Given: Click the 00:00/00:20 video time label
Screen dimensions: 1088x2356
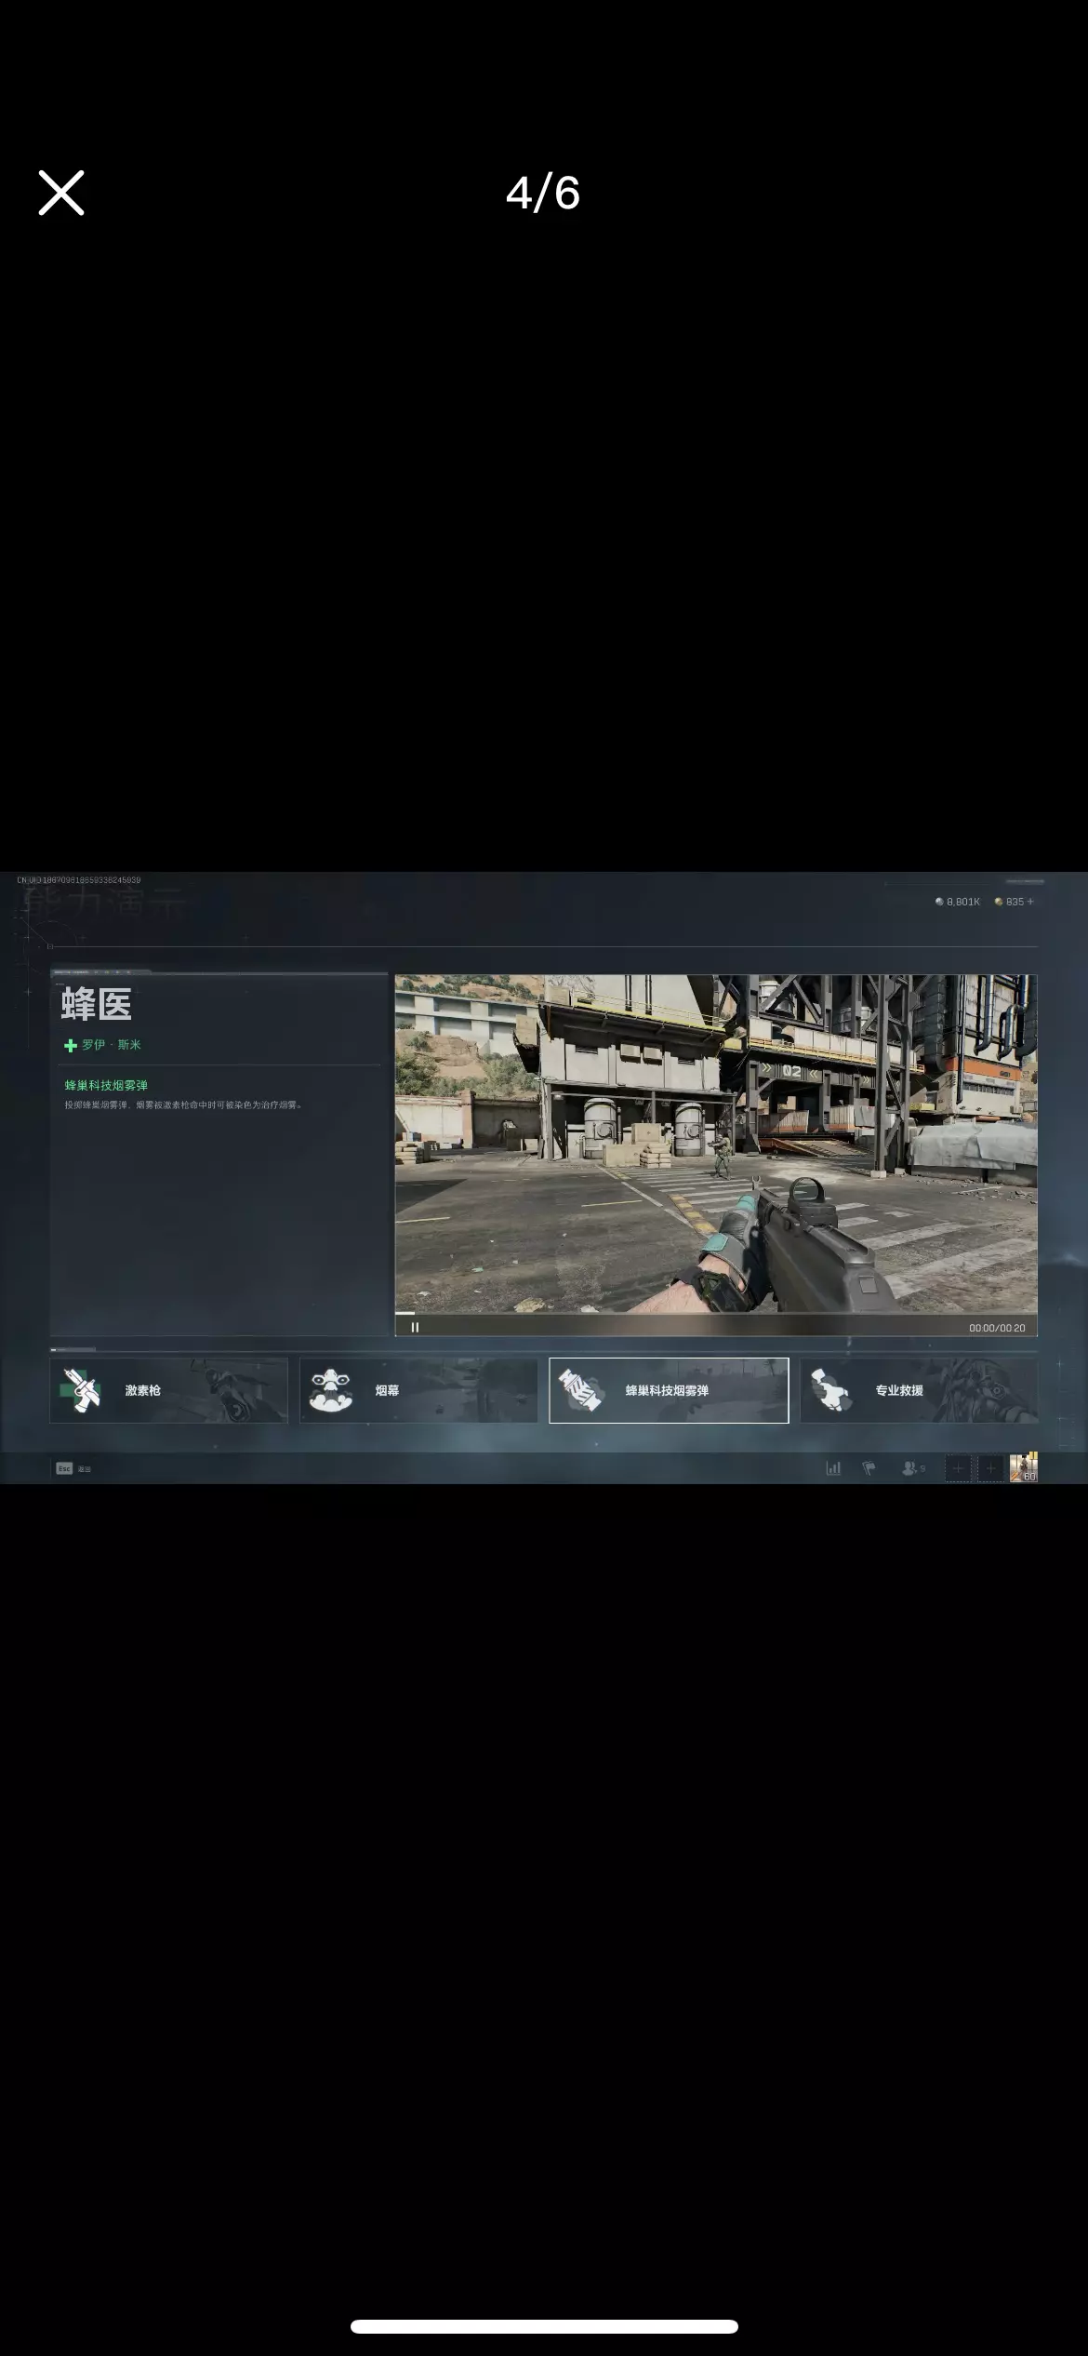Looking at the screenshot, I should coord(997,1328).
